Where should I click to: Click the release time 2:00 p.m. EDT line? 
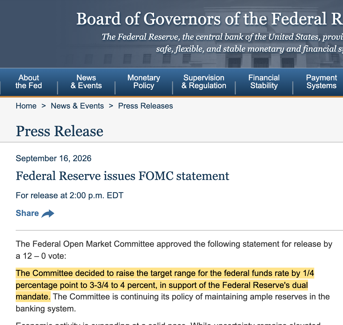pyautogui.click(x=70, y=196)
